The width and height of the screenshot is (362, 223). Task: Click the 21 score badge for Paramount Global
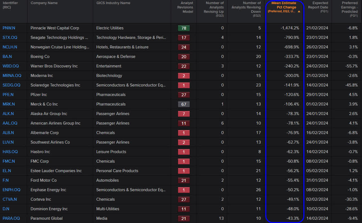tap(184, 218)
